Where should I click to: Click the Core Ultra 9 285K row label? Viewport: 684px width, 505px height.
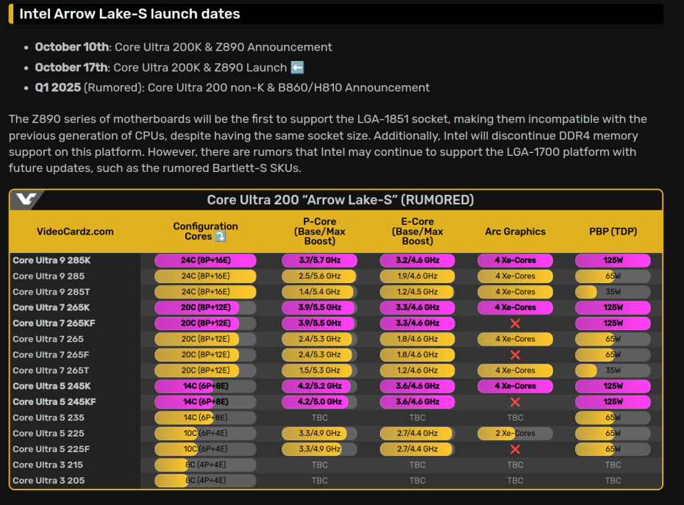[51, 260]
